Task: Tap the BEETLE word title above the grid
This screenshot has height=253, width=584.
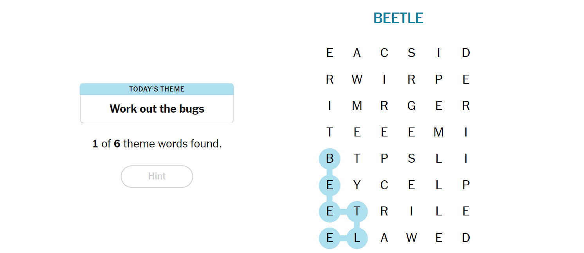Action: (x=398, y=18)
